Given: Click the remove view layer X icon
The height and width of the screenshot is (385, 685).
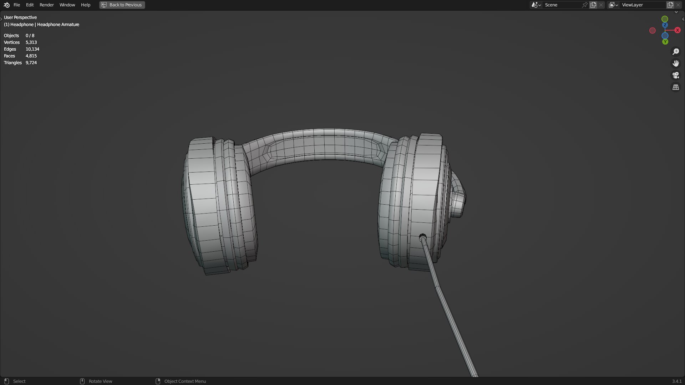Looking at the screenshot, I should [678, 5].
